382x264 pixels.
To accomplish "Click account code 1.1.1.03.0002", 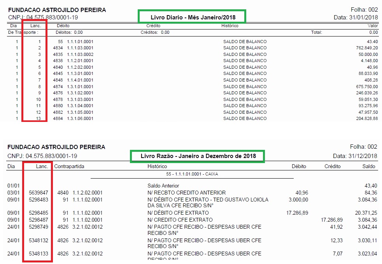I will [x=80, y=54].
